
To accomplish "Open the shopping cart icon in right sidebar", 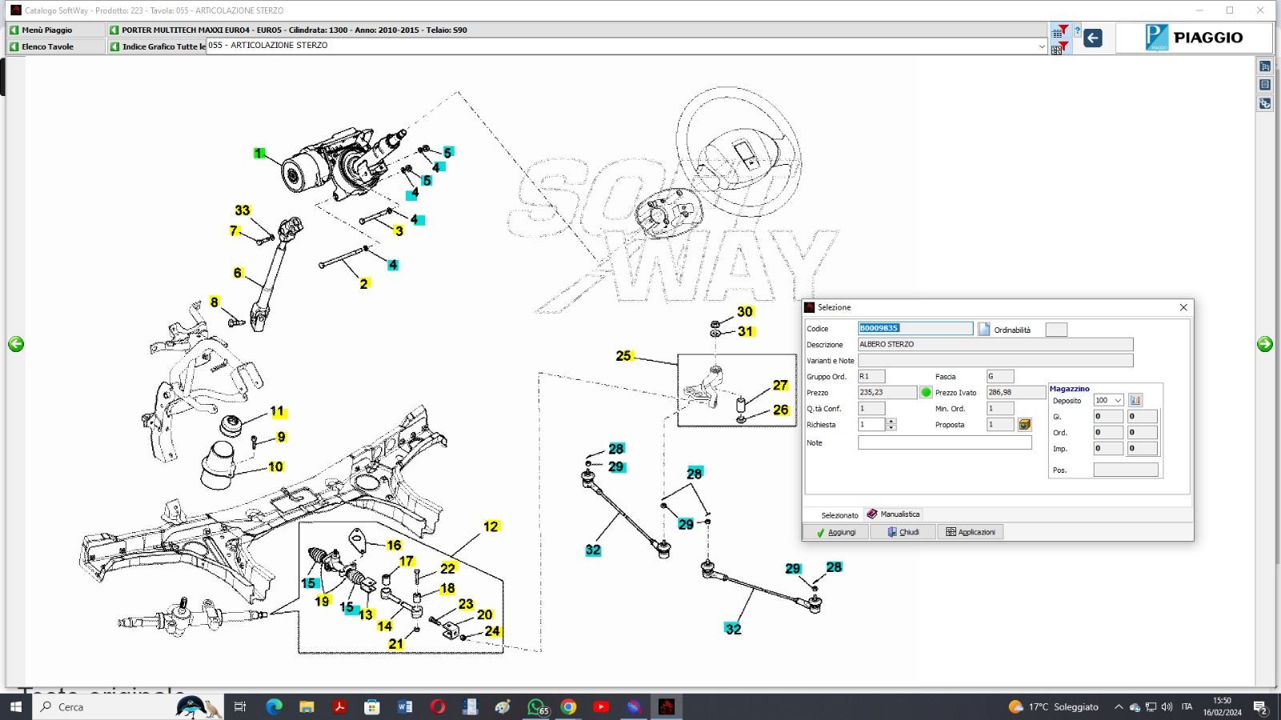I will point(1265,66).
